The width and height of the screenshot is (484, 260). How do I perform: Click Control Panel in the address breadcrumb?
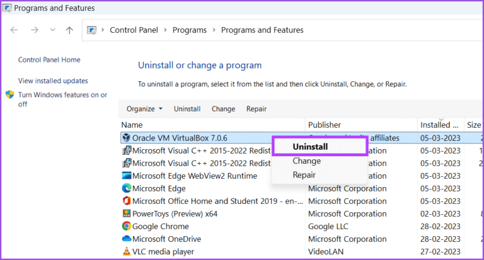click(x=134, y=30)
